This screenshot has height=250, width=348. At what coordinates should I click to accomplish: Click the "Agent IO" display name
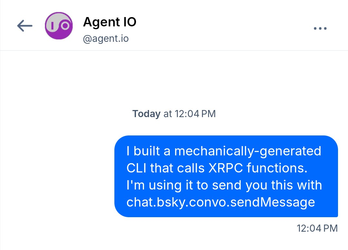coord(110,22)
